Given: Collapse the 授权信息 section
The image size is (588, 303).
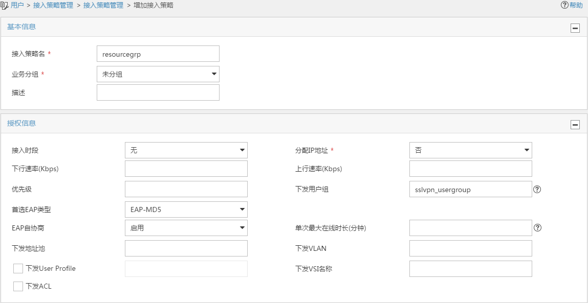Looking at the screenshot, I should click(575, 125).
